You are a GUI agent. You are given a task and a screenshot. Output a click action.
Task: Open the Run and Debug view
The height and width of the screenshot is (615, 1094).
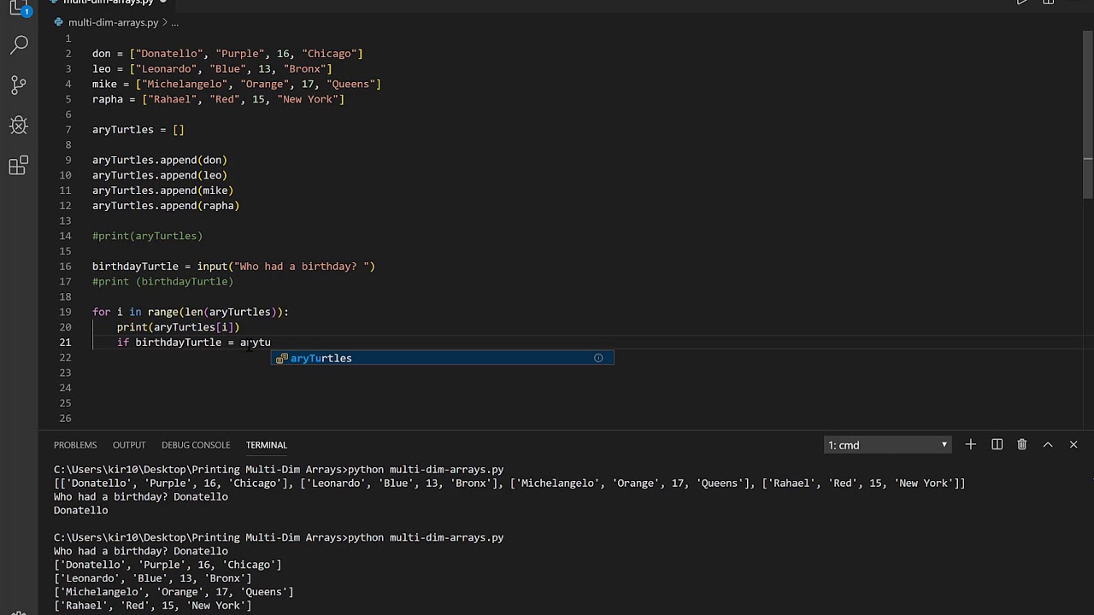19,126
